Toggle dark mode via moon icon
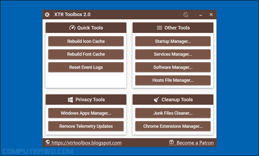Screen dimensions: 259x156 click(186, 15)
